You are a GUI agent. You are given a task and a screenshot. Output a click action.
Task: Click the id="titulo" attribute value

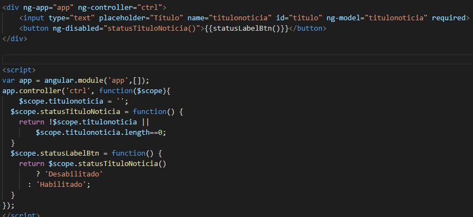pyautogui.click(x=305, y=18)
